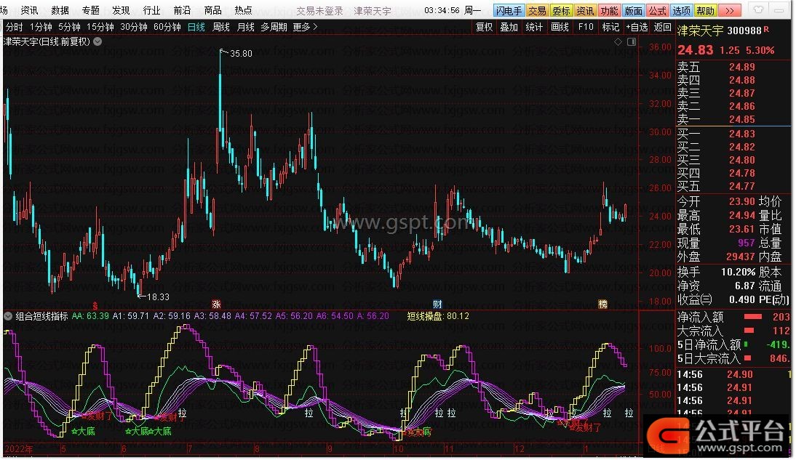
Task: Open the 资讯 menu in the top menu bar
Action: point(29,10)
